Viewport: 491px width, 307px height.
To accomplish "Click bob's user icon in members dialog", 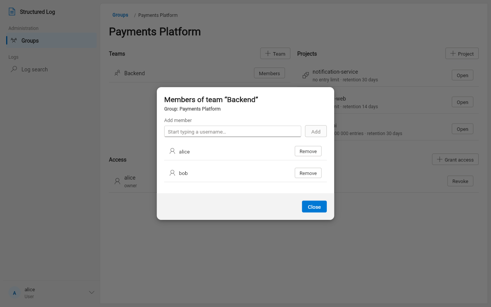I will pyautogui.click(x=172, y=173).
